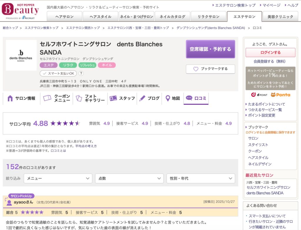Image resolution: width=301 pixels, height=230 pixels.
Task: Click the 地図 map pin icon
Action: coord(168,98)
